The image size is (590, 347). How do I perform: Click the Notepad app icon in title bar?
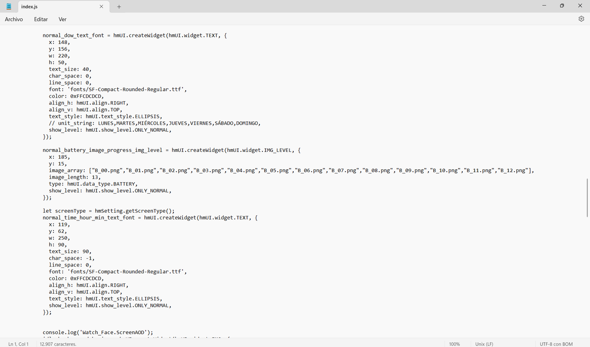coord(9,6)
